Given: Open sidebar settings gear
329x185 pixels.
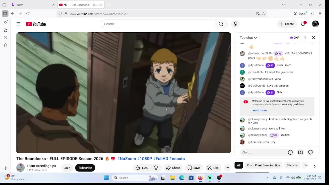Looking at the screenshot, I should pyautogui.click(x=5, y=168).
